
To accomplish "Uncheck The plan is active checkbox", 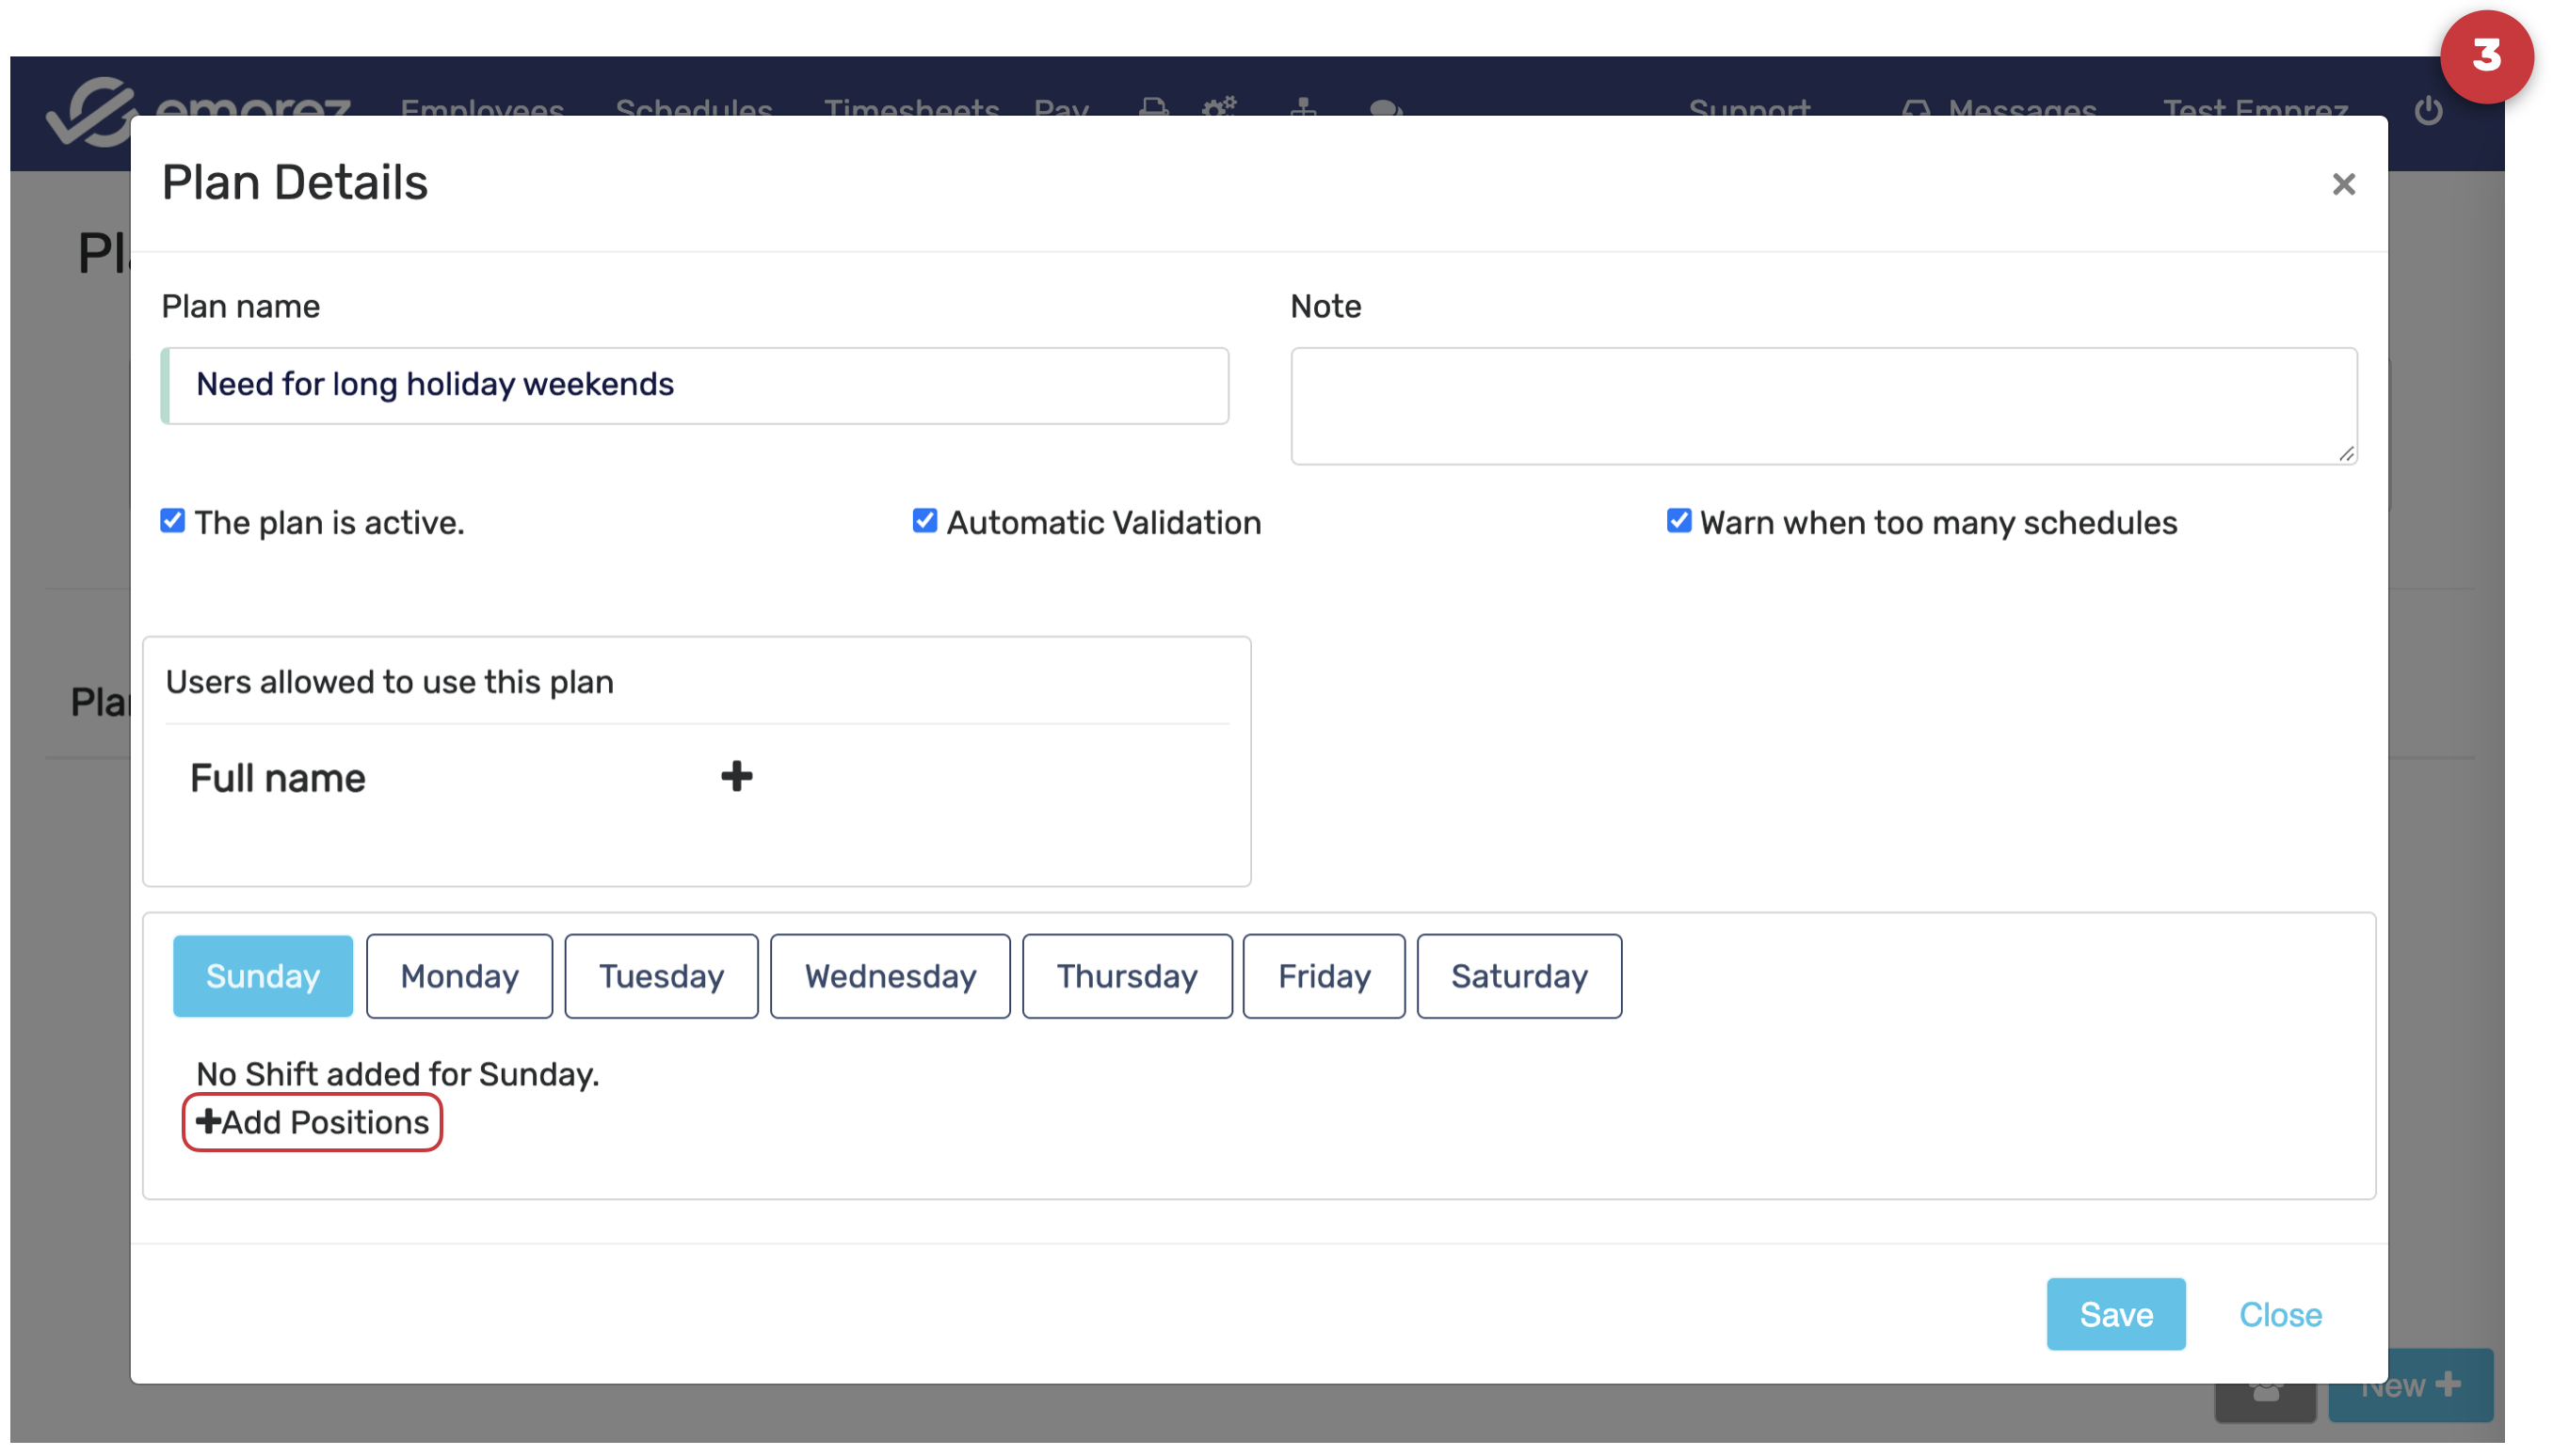I will 172,521.
